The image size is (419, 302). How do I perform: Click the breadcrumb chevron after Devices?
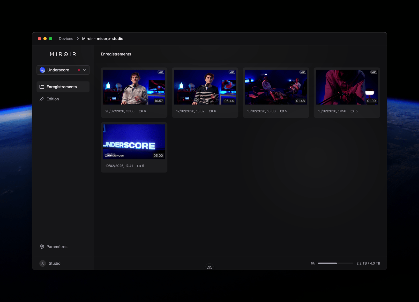[x=77, y=38]
